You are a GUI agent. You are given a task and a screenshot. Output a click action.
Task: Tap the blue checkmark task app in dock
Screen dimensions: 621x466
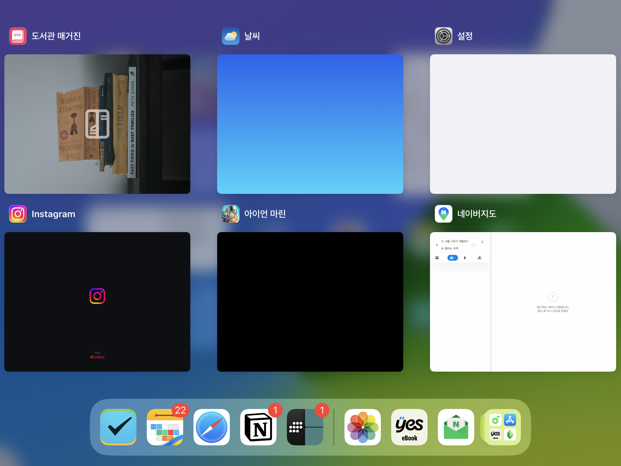(118, 427)
